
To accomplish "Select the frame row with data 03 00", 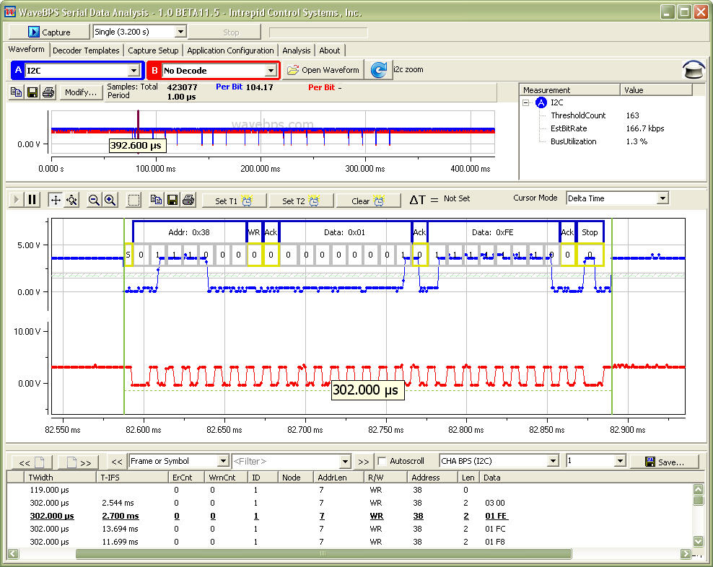I will click(x=349, y=503).
